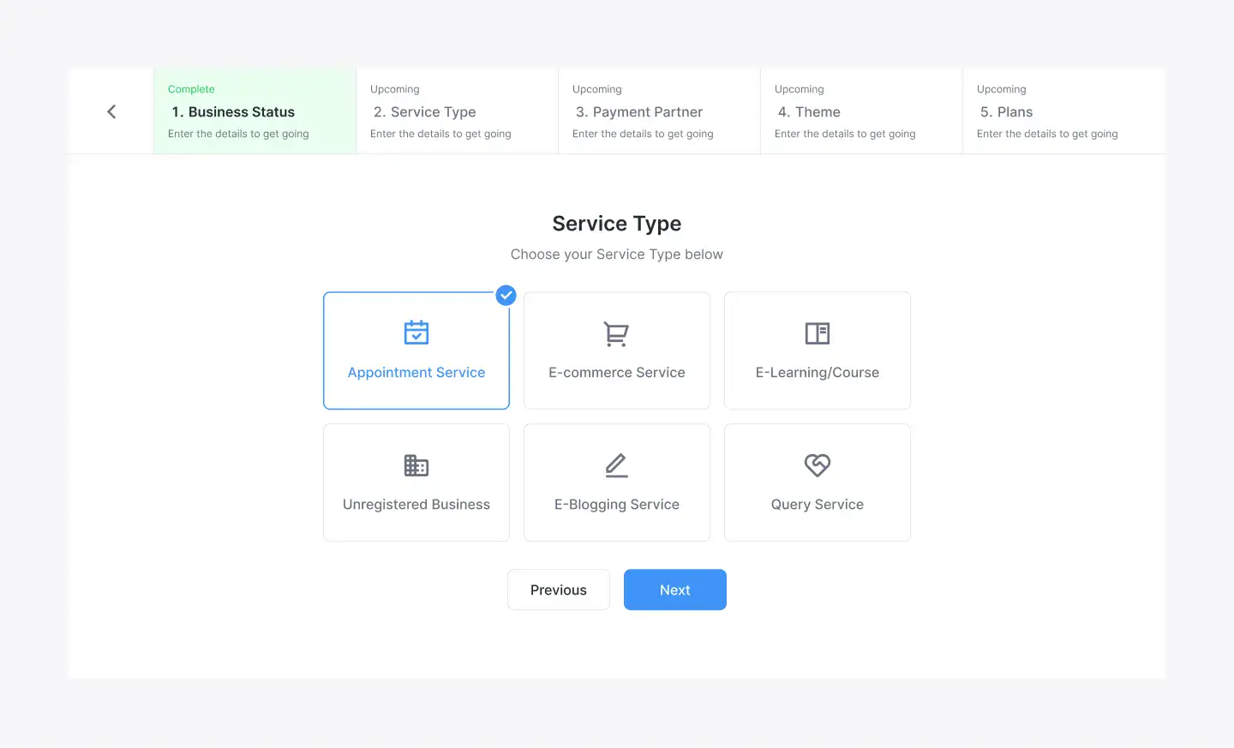Select the Query Service label
The height and width of the screenshot is (748, 1234).
(818, 505)
